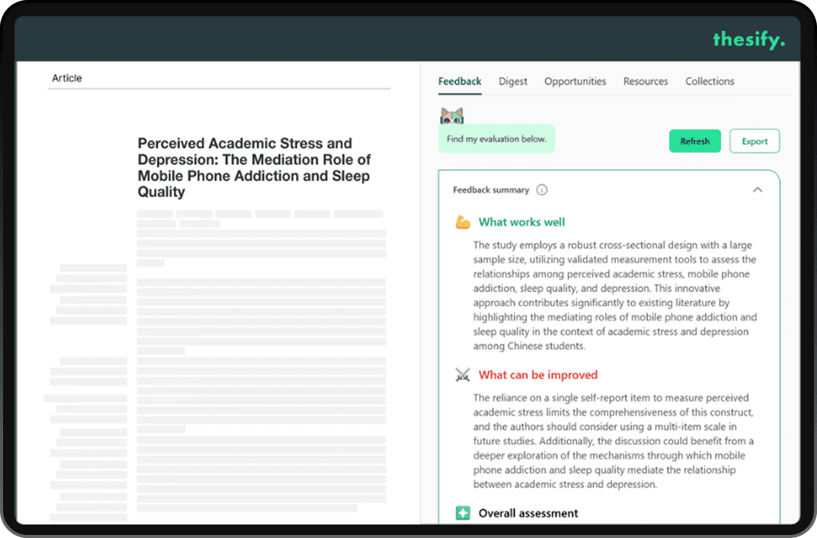Click the Overall assessment sparkle icon
Viewport: 817px width, 538px height.
point(463,513)
